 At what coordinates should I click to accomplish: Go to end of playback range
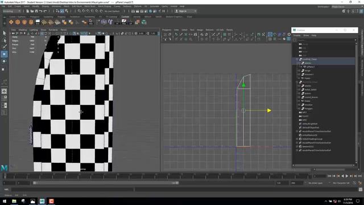pos(360,176)
